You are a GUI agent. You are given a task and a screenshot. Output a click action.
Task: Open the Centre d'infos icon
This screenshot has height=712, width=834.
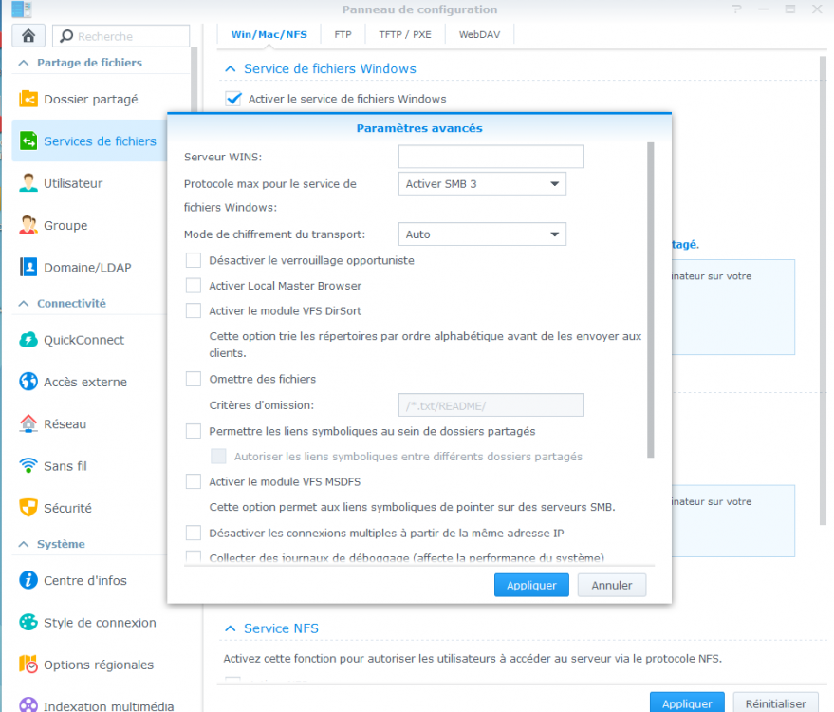coord(28,580)
